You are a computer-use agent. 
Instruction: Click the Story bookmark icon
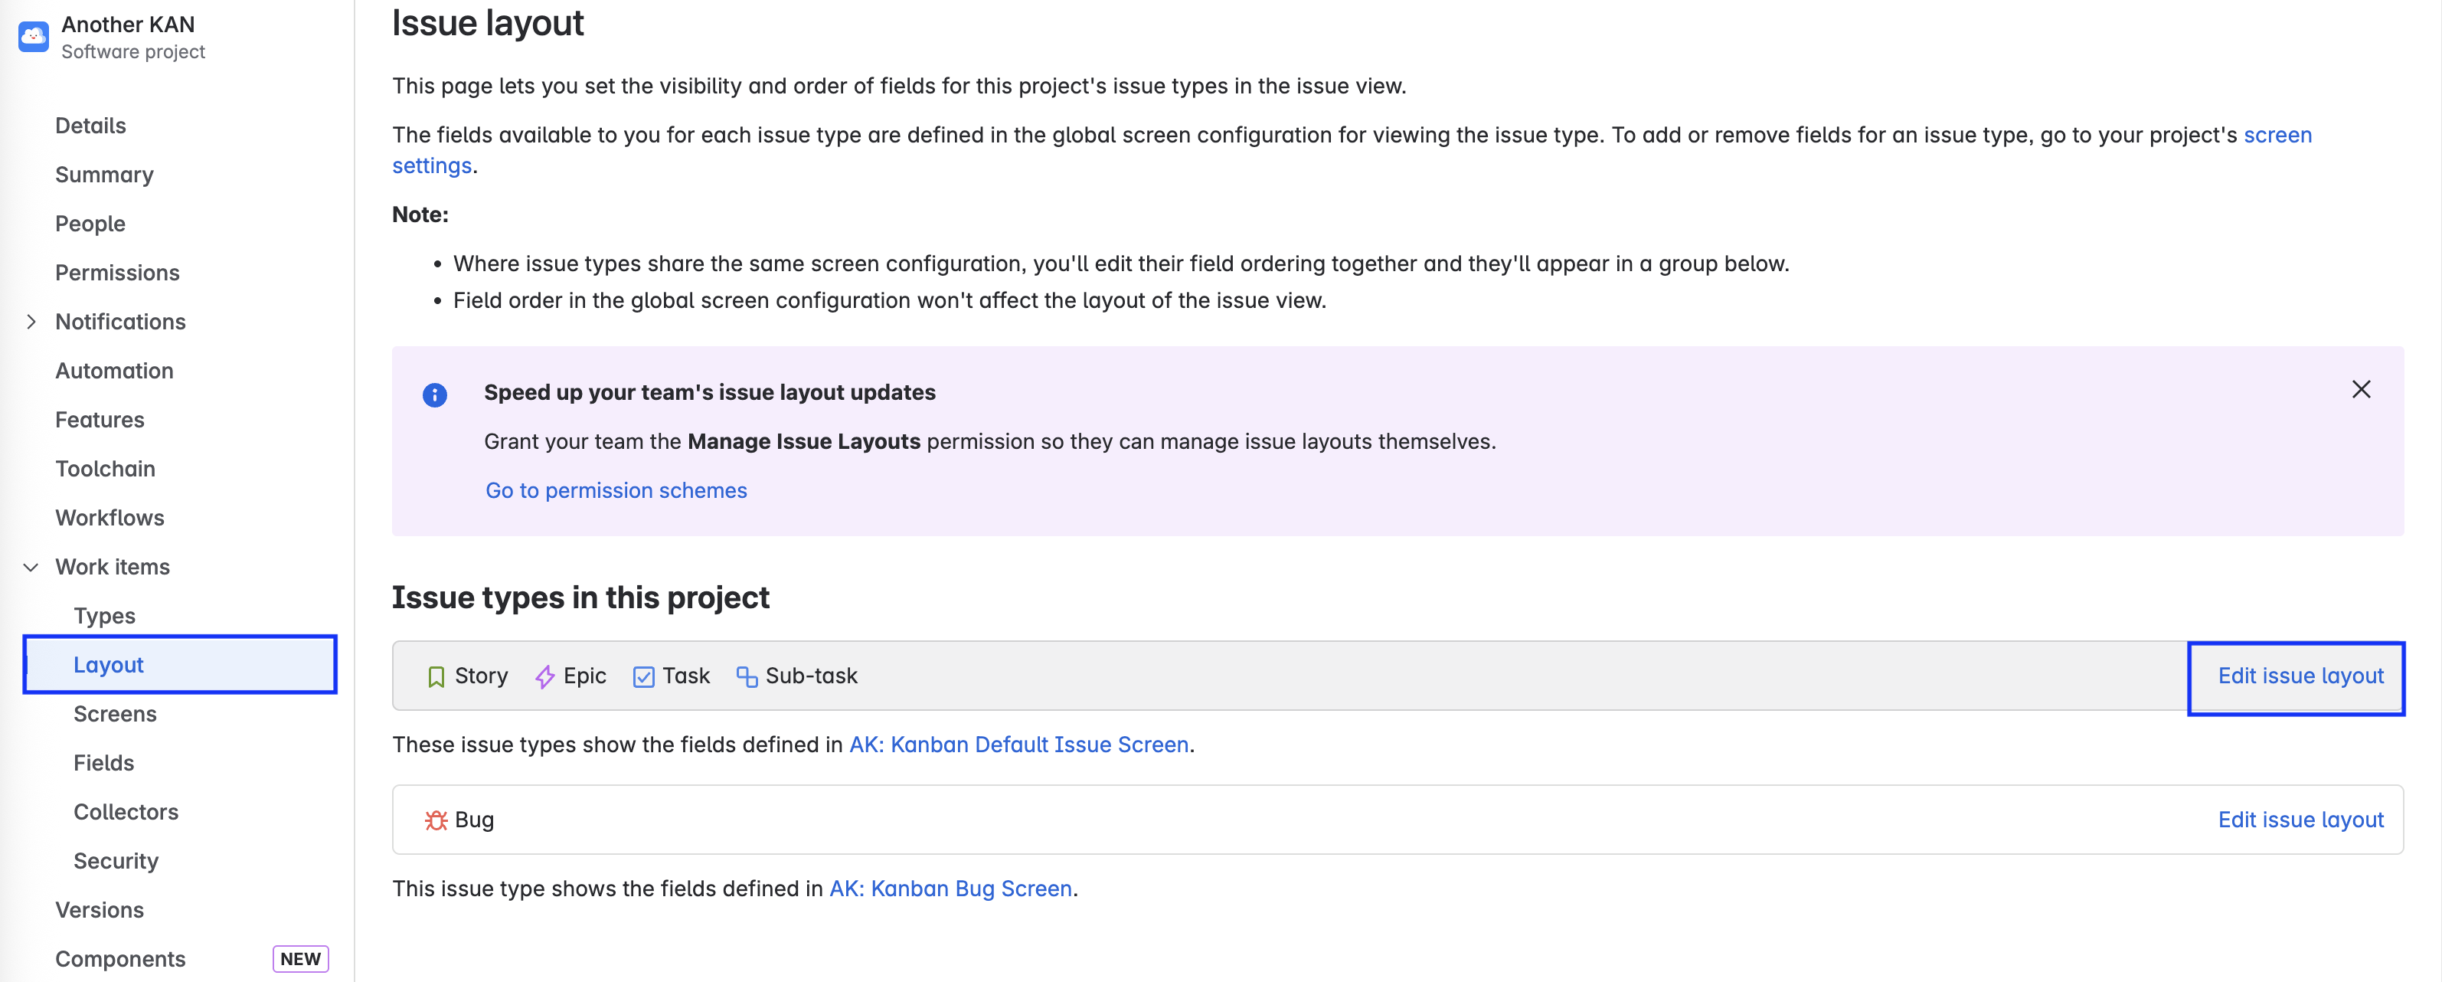[x=436, y=677]
